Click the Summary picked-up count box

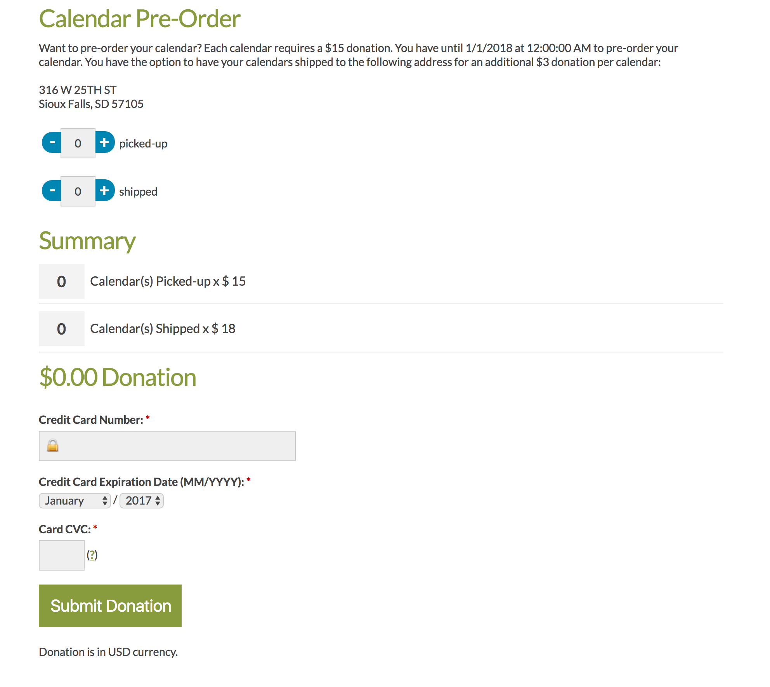(62, 281)
